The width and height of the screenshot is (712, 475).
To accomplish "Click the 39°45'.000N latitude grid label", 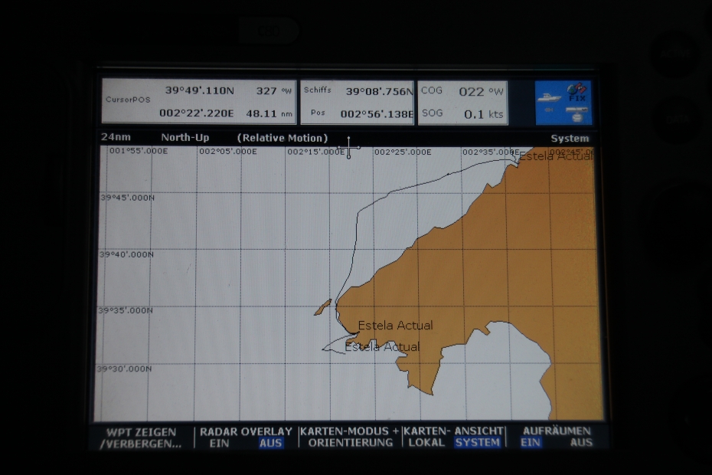I will [x=128, y=198].
